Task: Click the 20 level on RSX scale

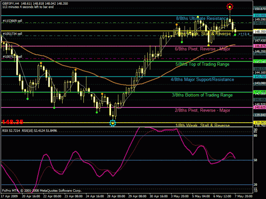Action: [255, 185]
